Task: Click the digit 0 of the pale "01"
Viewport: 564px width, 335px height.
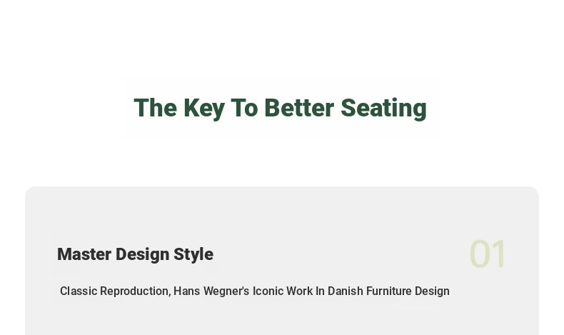Action: pyautogui.click(x=480, y=254)
